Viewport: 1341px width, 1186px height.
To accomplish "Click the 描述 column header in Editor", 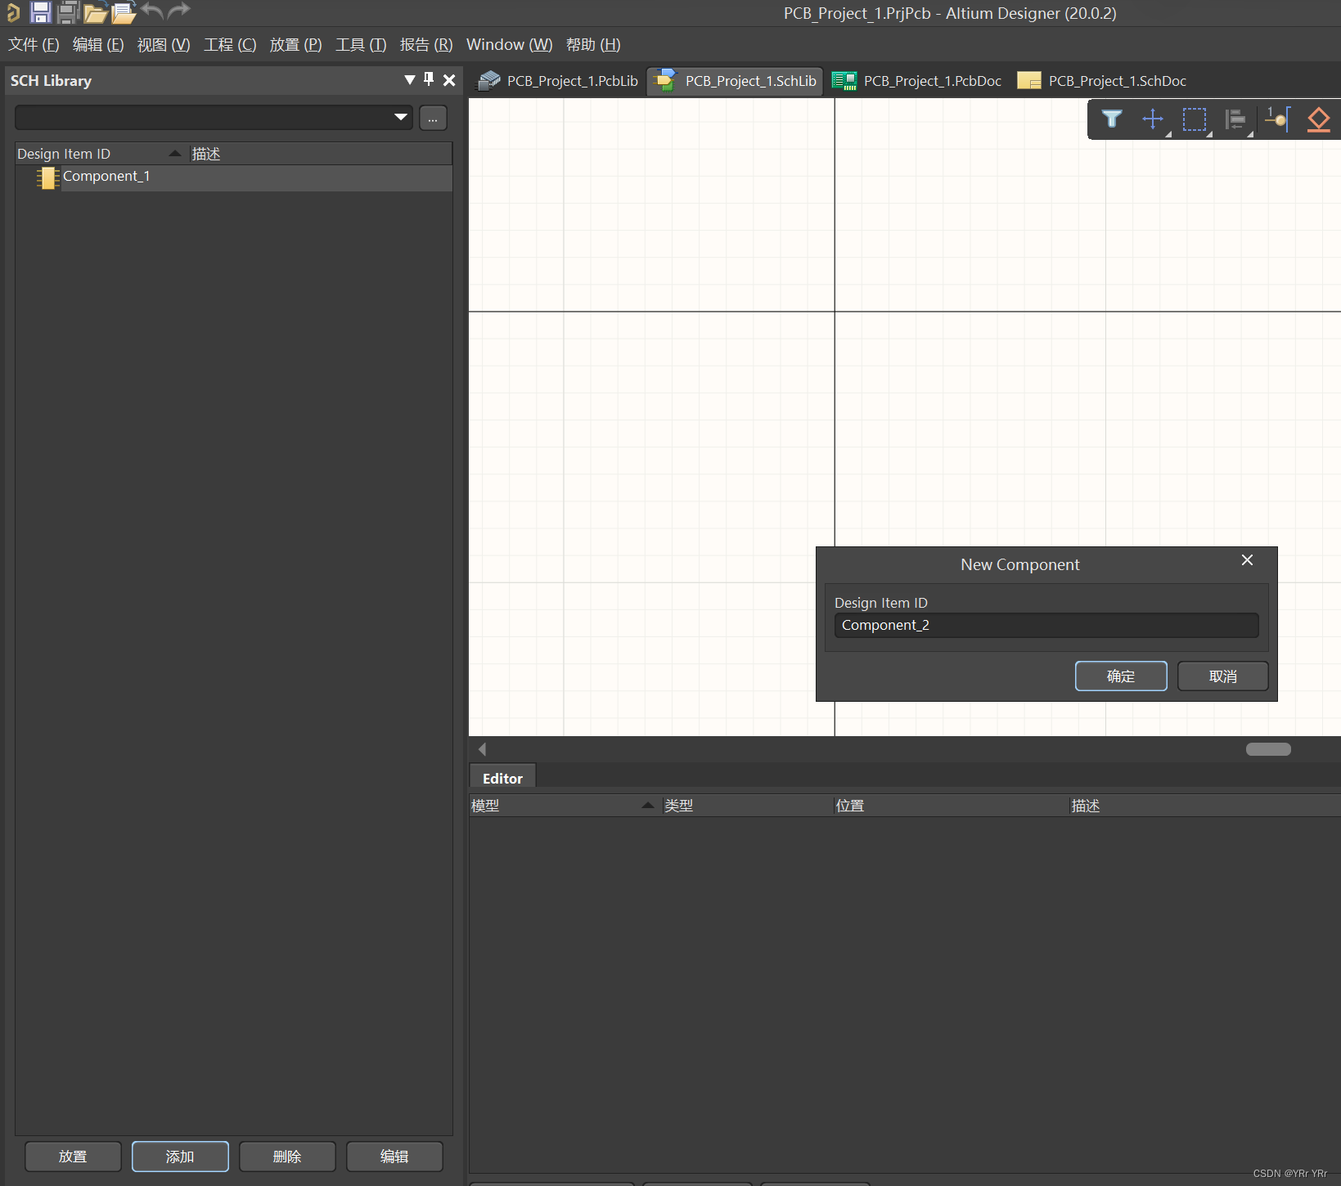I will coord(1204,806).
